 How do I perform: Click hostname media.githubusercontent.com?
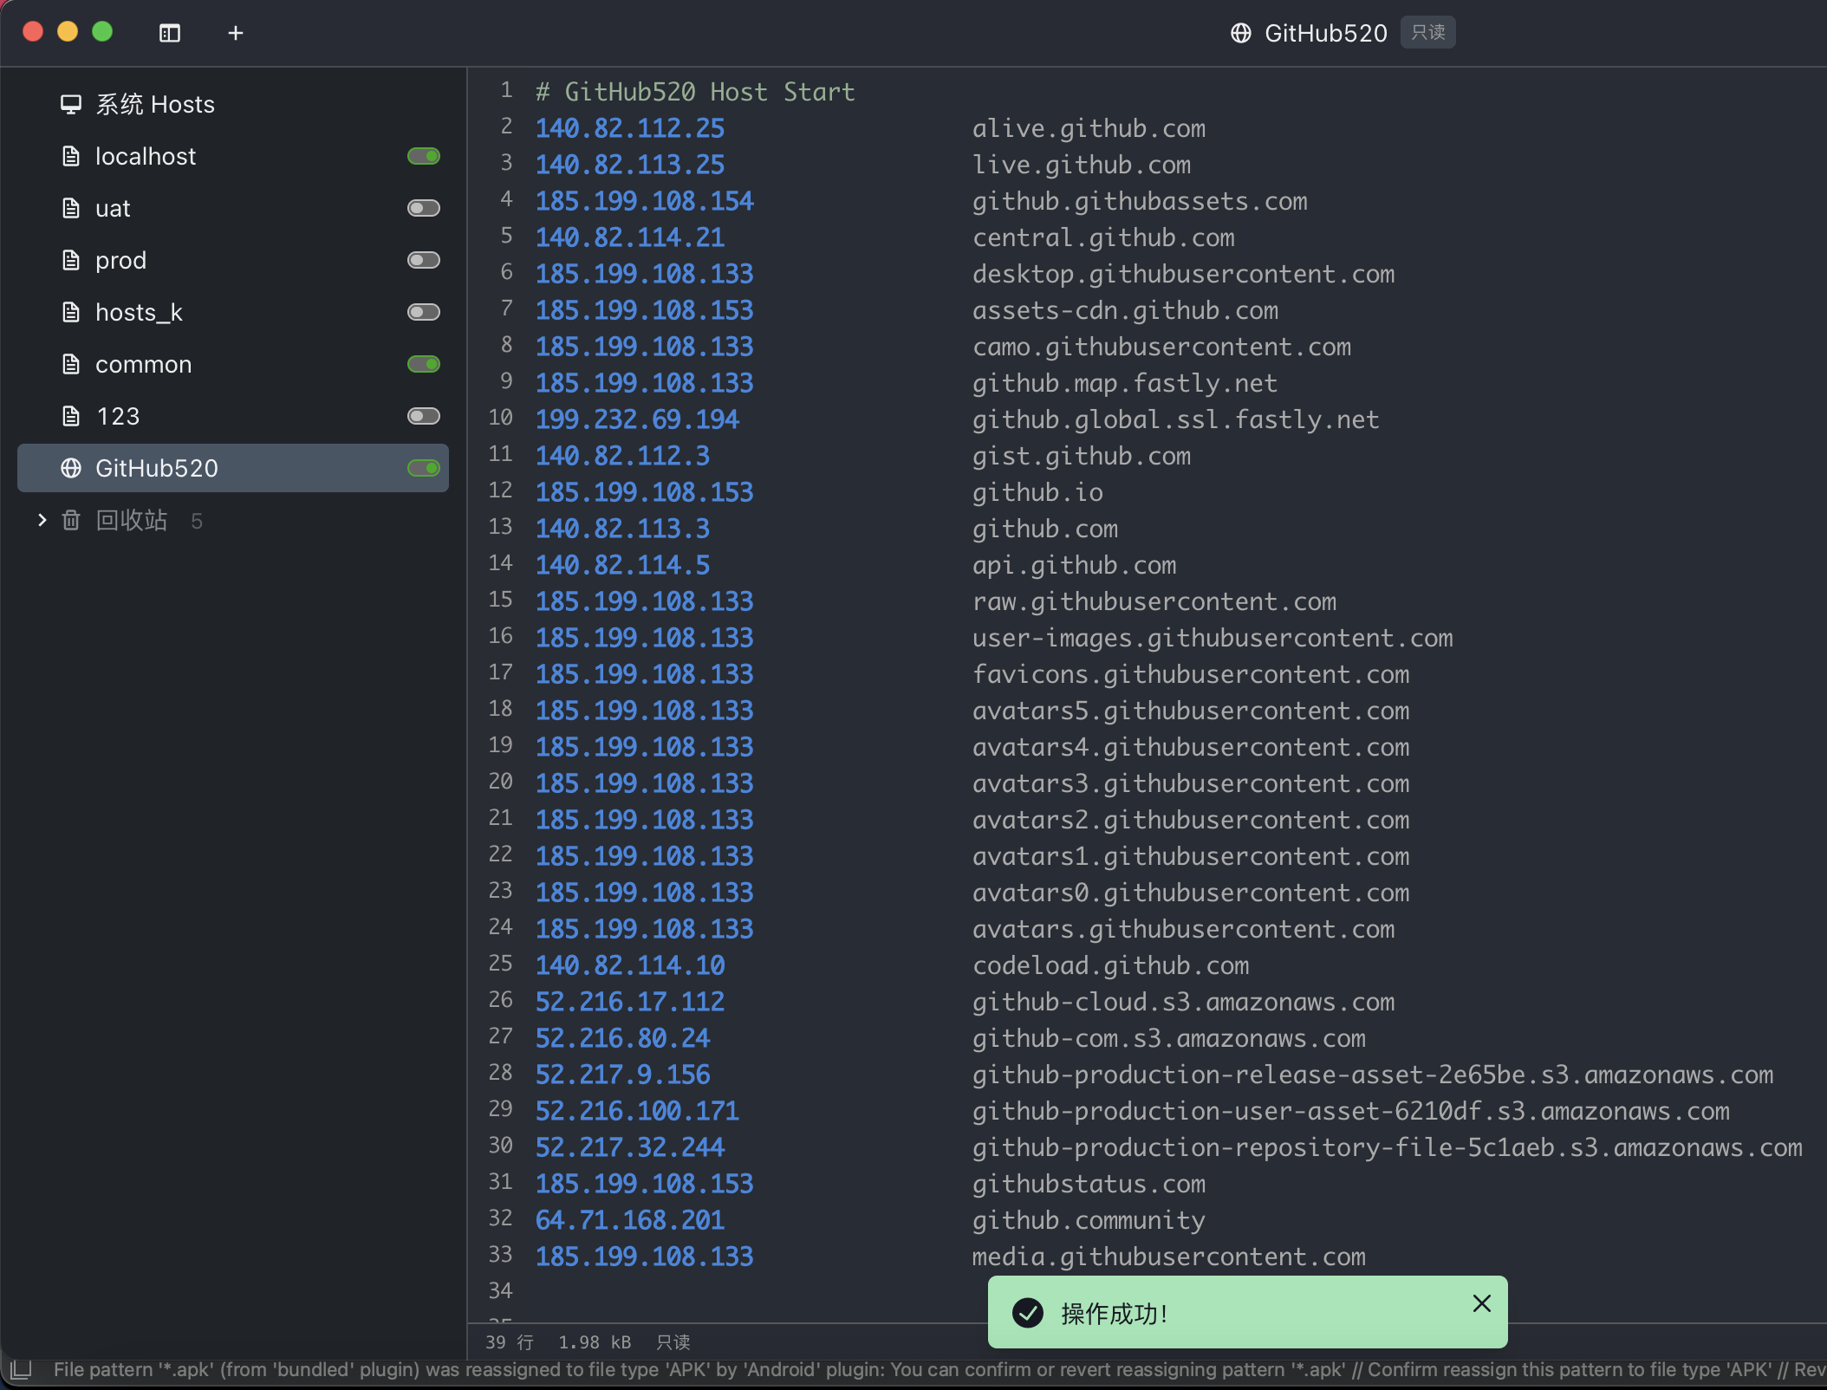click(1169, 1257)
